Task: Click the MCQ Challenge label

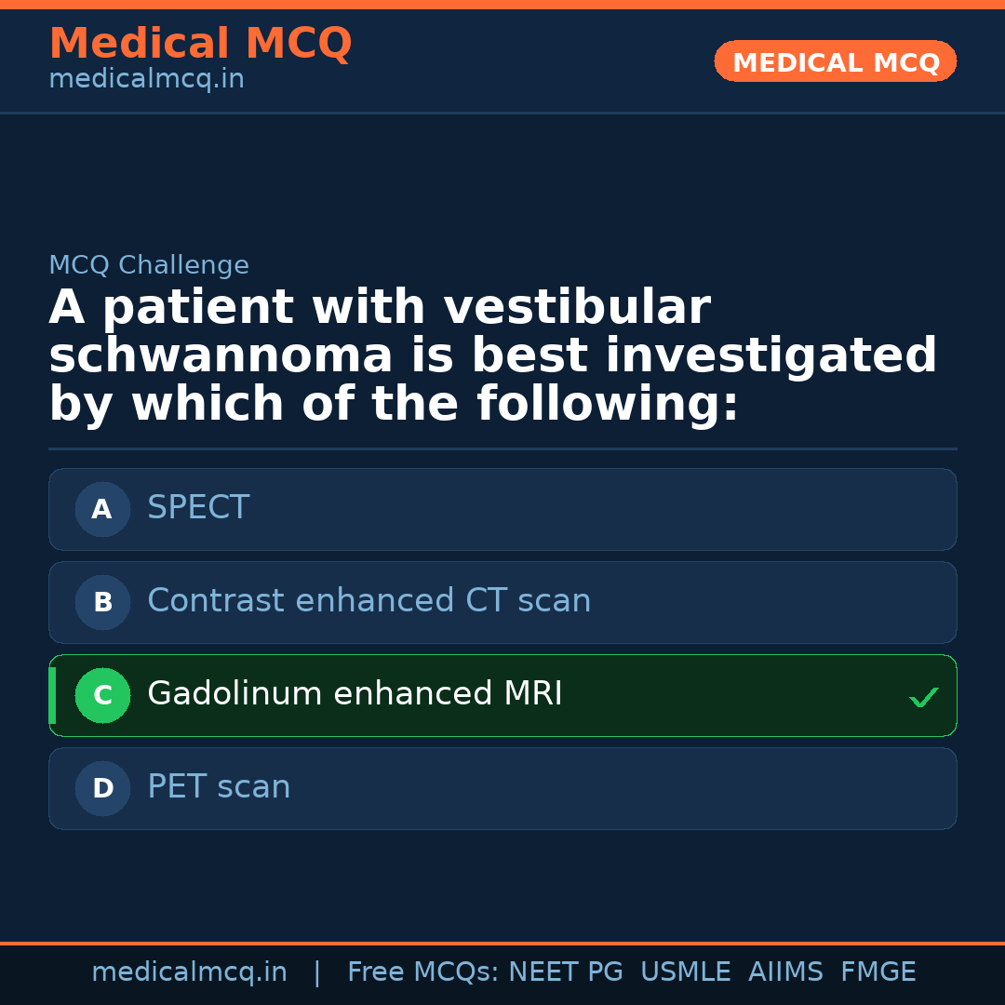Action: (149, 266)
